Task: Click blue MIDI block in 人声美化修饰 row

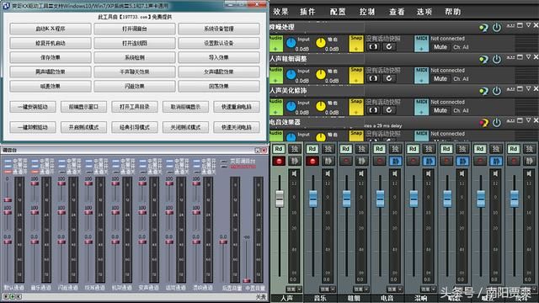Action: tap(421, 107)
